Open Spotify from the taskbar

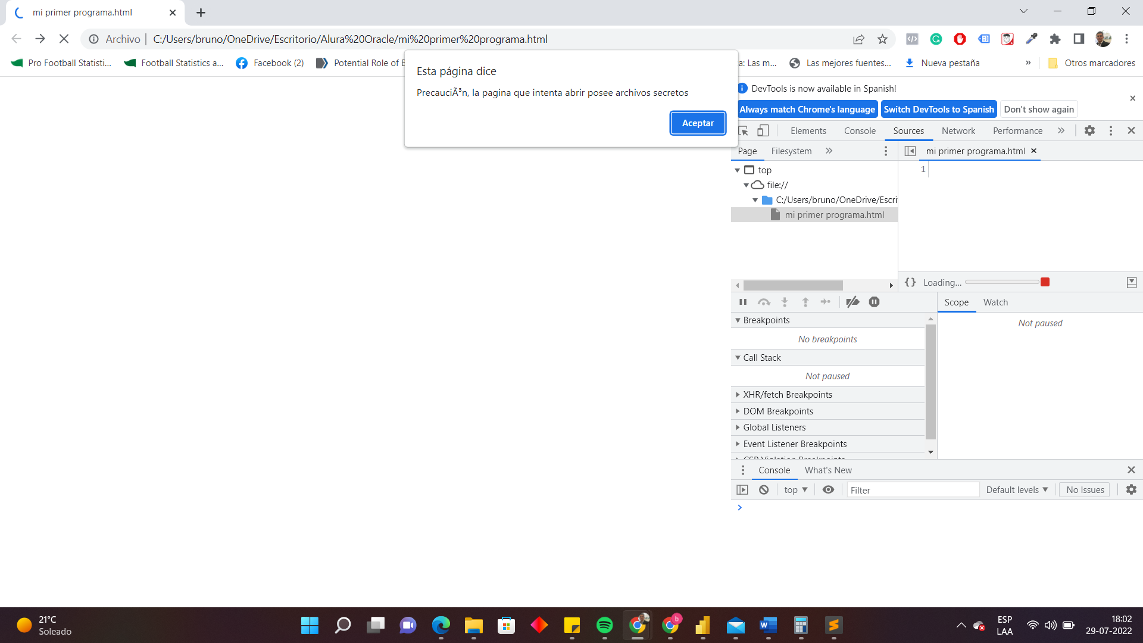[604, 625]
